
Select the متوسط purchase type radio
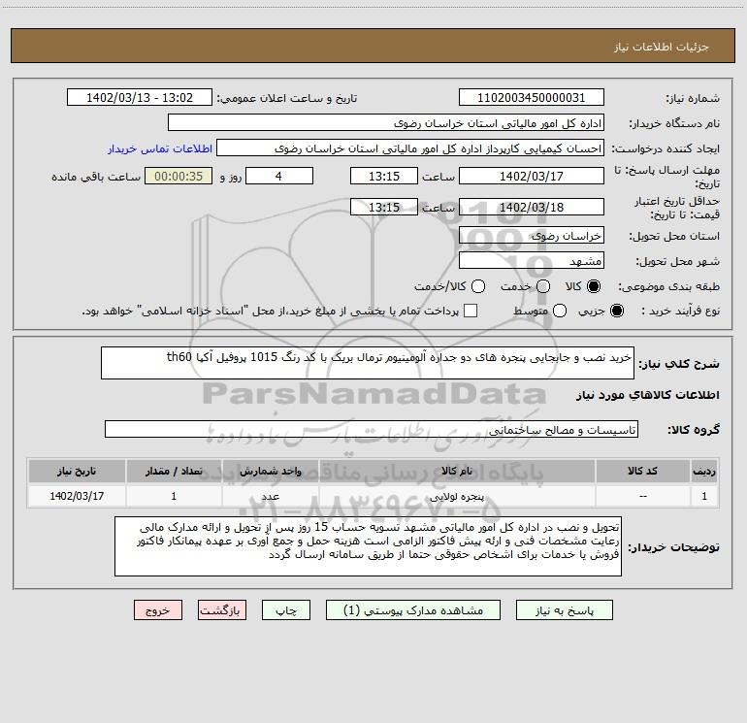point(560,311)
